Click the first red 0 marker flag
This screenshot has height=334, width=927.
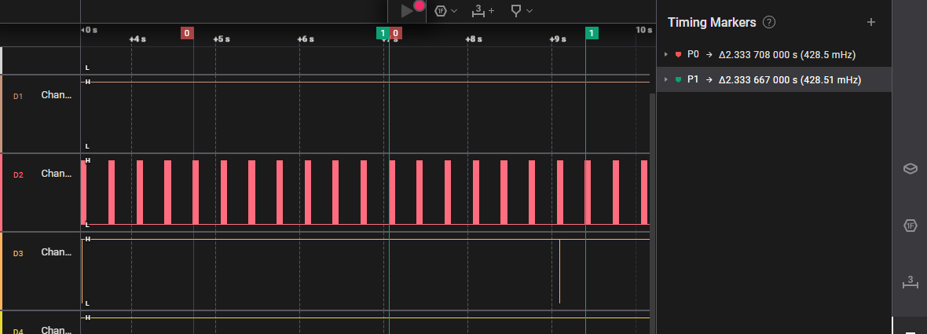(187, 33)
